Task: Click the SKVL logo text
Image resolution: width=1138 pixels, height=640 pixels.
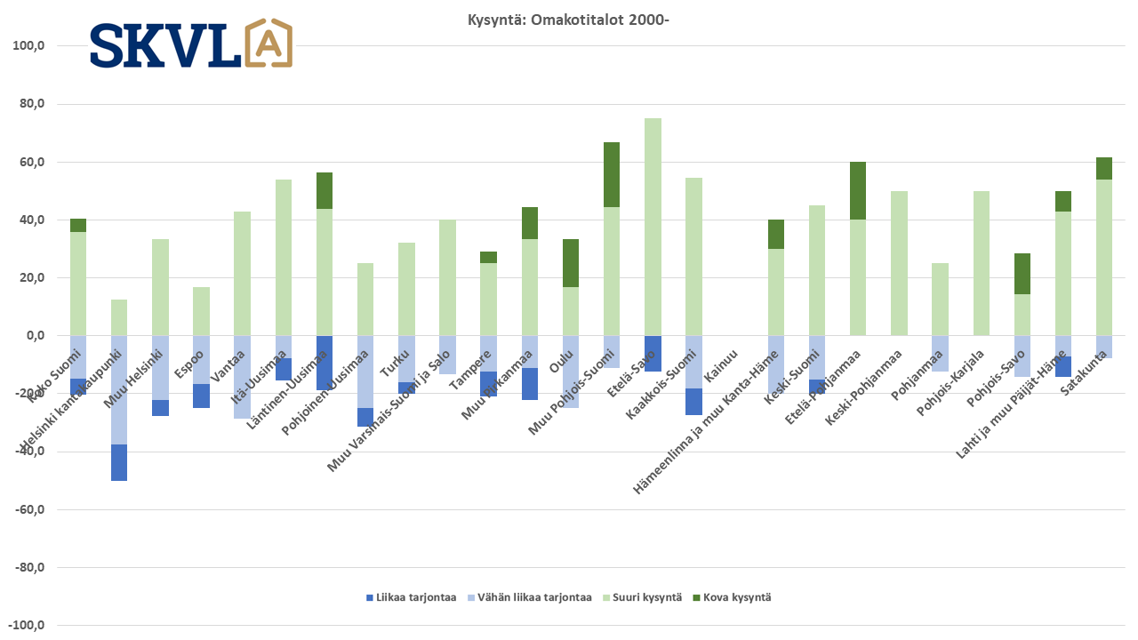Action: pos(165,45)
